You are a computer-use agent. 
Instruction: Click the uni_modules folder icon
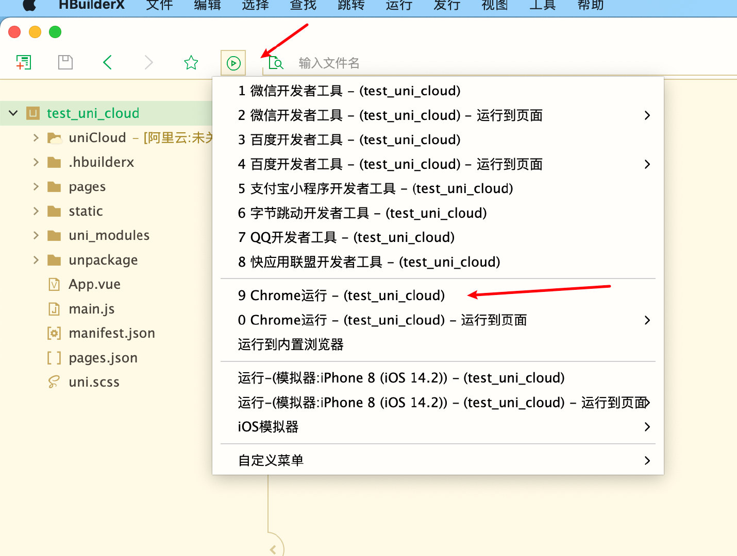[x=54, y=236]
